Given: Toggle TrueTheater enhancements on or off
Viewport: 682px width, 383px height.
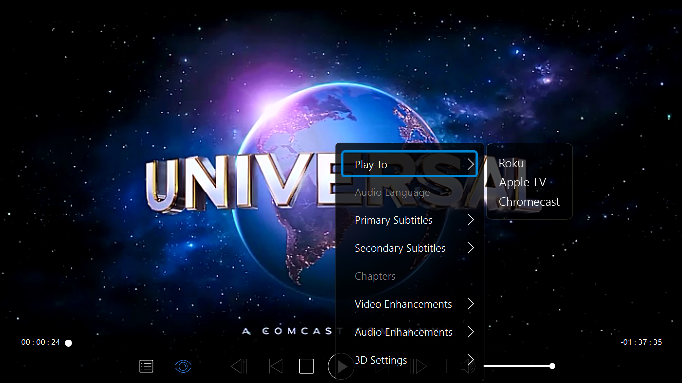Looking at the screenshot, I should [183, 366].
